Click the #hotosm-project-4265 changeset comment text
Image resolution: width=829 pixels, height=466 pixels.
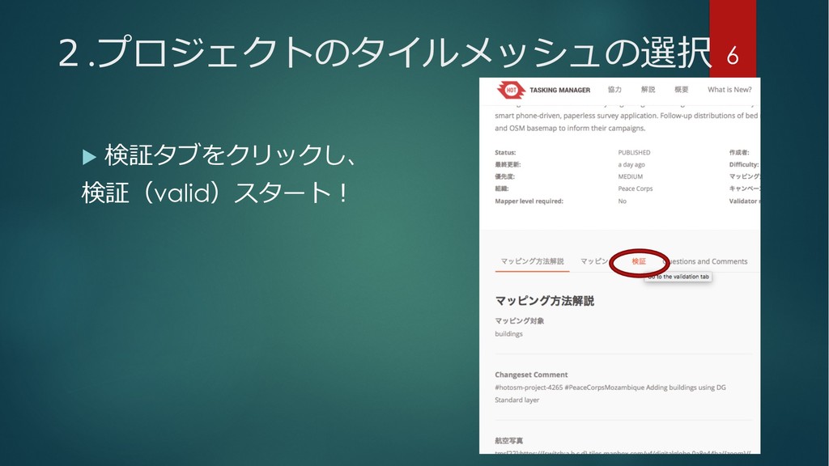click(x=610, y=393)
